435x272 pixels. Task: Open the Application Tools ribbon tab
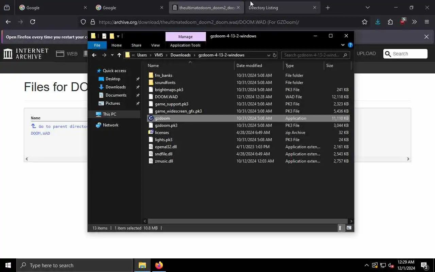pyautogui.click(x=185, y=45)
